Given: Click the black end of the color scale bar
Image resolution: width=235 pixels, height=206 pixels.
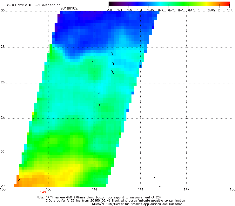Looking at the screenshot, I should point(111,4).
